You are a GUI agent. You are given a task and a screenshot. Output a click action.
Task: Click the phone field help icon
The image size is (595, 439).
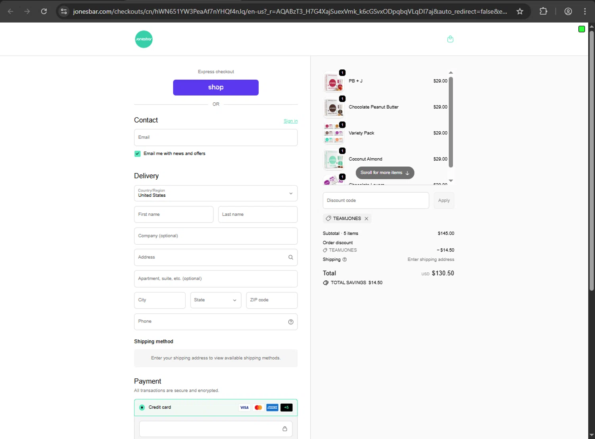291,322
